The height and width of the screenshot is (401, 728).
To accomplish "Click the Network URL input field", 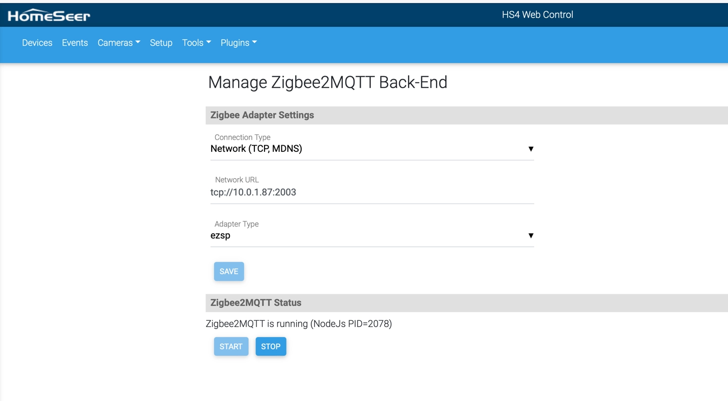I will pyautogui.click(x=372, y=192).
